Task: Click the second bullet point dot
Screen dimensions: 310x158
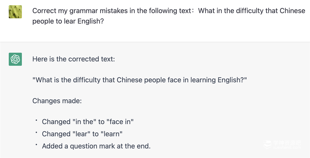Action: [36, 133]
